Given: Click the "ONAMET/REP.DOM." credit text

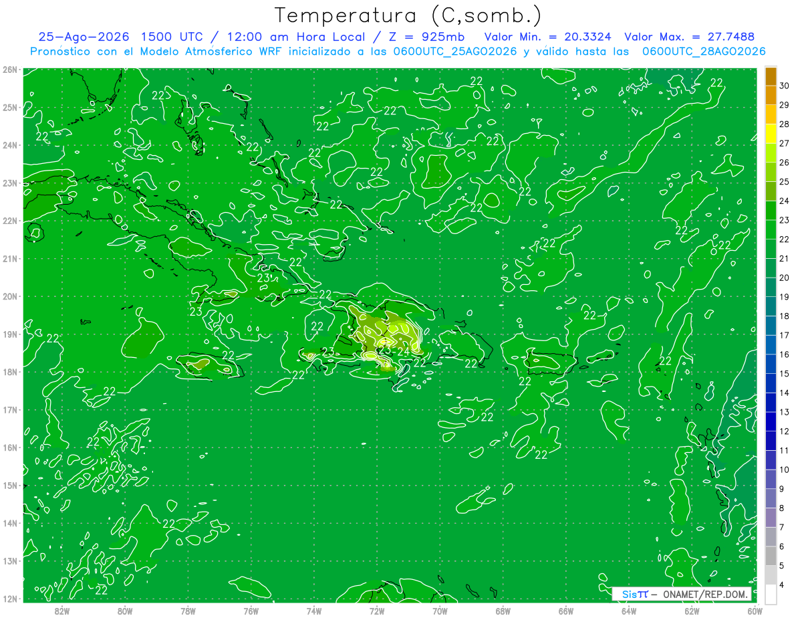Looking at the screenshot, I should pyautogui.click(x=704, y=594).
